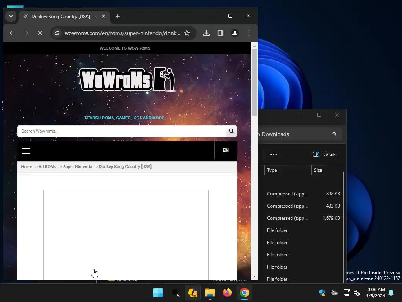Open notifications bell icon
The image size is (402, 302).
(x=391, y=293)
